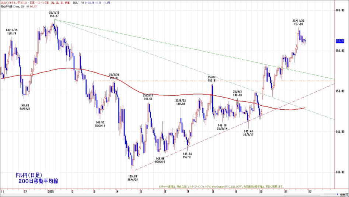Select the 25/11/20 peak label 157.89
The image size is (349, 197).
[x=299, y=22]
